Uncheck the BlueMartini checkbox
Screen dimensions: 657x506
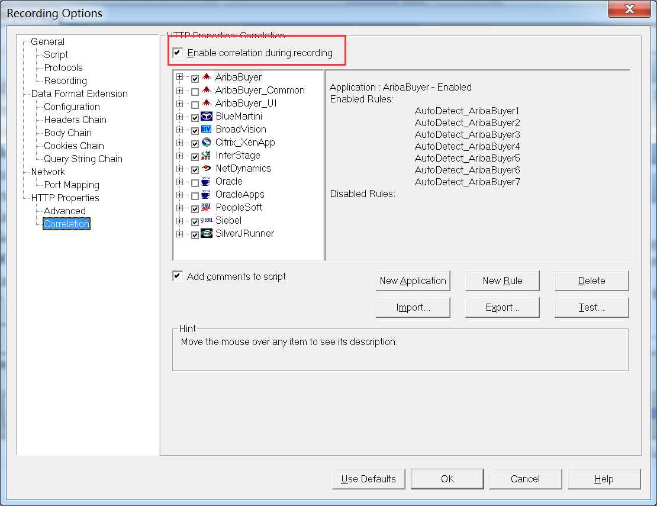click(x=195, y=118)
